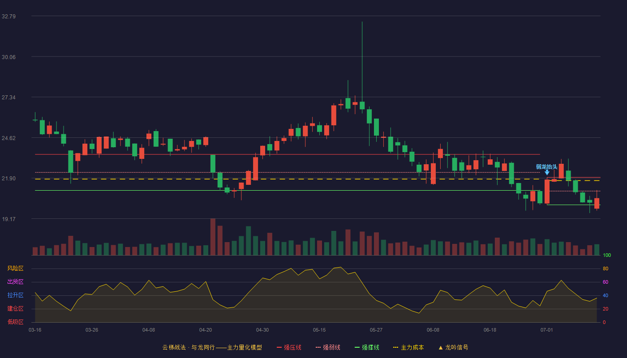
Task: Click the 03-16 date label
Action: [35, 330]
